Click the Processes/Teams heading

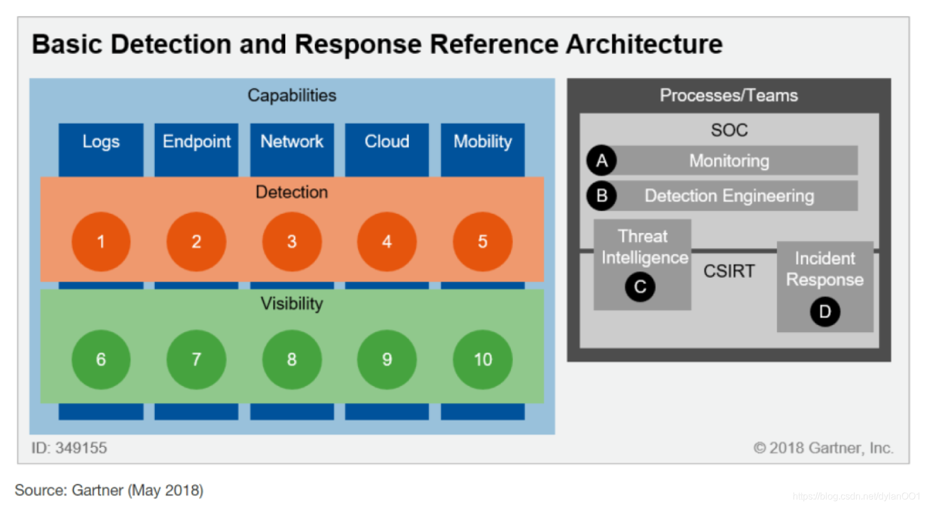[729, 95]
